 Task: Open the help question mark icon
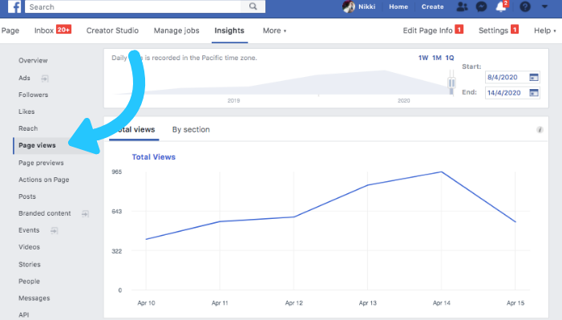click(x=525, y=6)
